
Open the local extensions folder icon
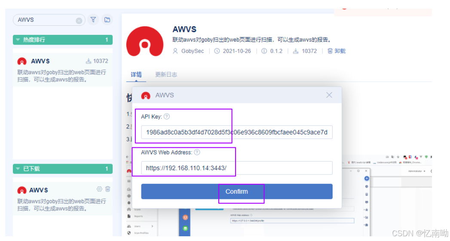coord(107,20)
